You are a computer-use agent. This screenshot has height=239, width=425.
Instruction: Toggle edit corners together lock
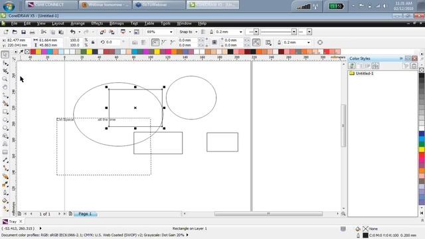[214, 42]
